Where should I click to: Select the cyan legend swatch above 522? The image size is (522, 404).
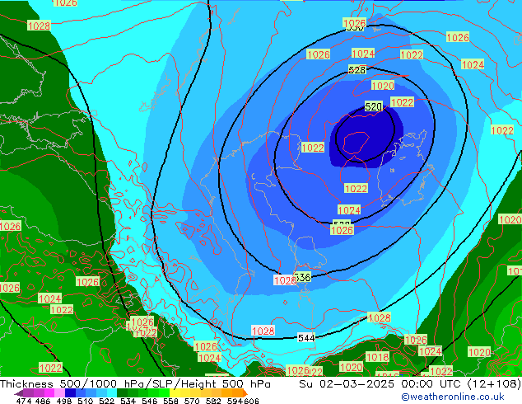tap(112, 392)
